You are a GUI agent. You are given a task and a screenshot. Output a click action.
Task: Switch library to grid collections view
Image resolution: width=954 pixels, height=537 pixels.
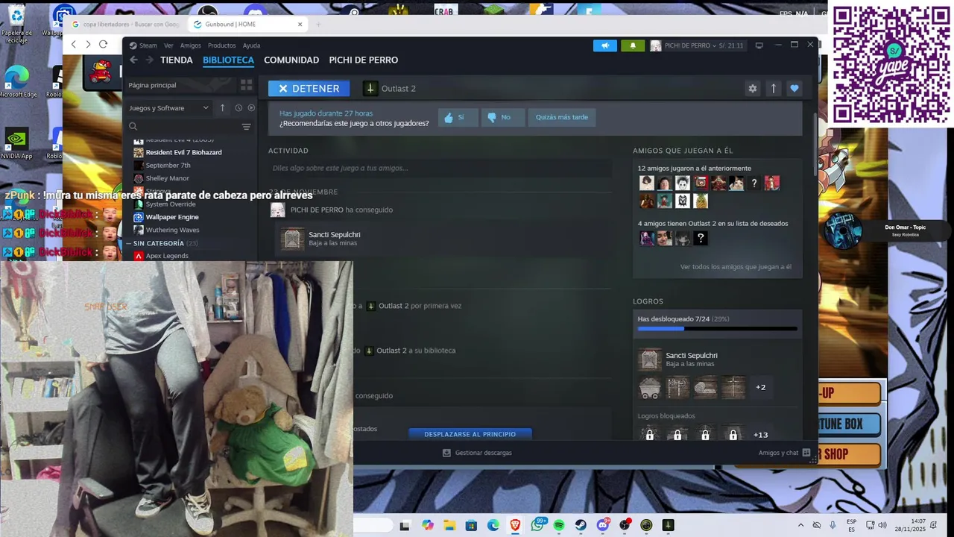[x=246, y=85]
